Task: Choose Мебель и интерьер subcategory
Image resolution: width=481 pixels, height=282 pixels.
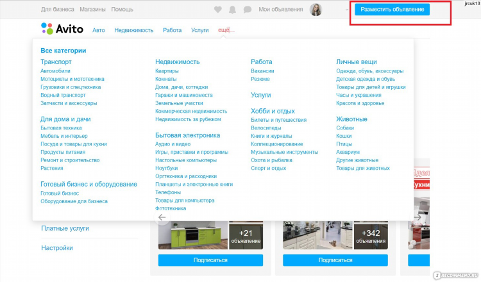Action: click(63, 136)
